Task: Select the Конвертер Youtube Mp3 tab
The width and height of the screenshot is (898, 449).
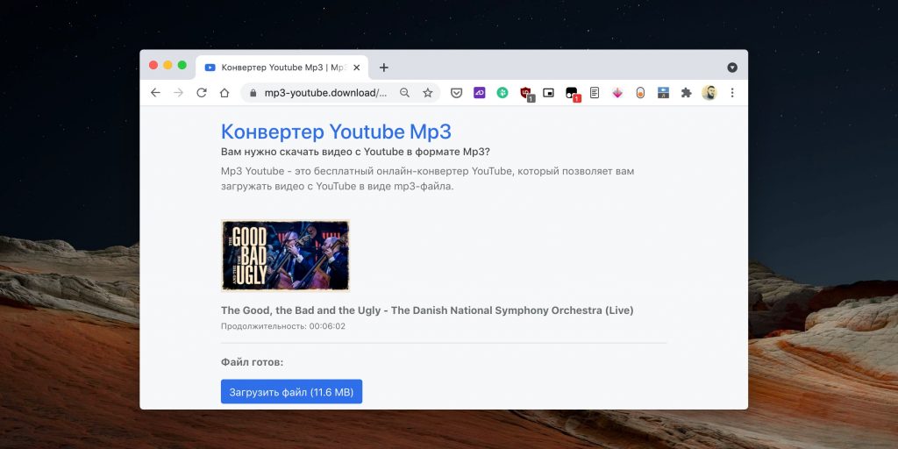Action: coord(282,68)
